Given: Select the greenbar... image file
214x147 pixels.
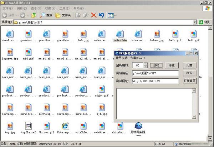Looking at the screenshot, I should pos(28,36).
